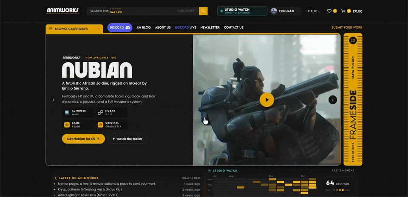This screenshot has width=408, height=197.
Task: Open the Kryyp Simon Stålenhag Mech item
Action: coord(90,189)
